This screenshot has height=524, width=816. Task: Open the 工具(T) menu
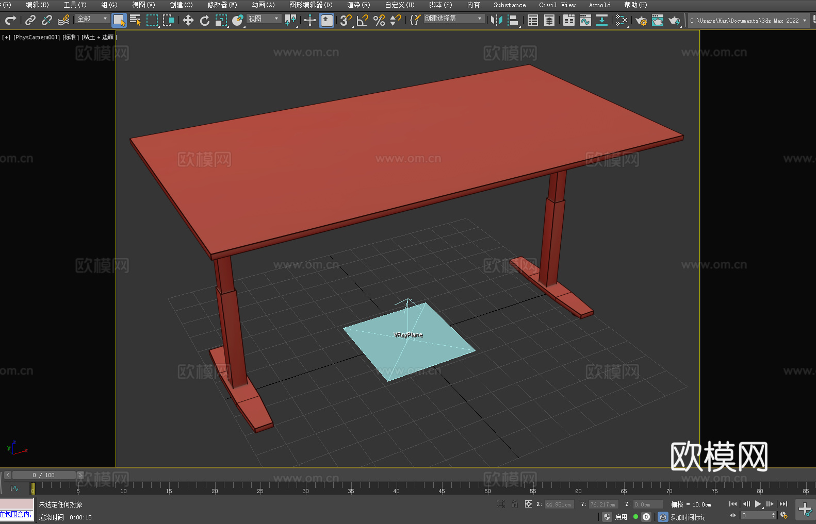click(x=75, y=5)
